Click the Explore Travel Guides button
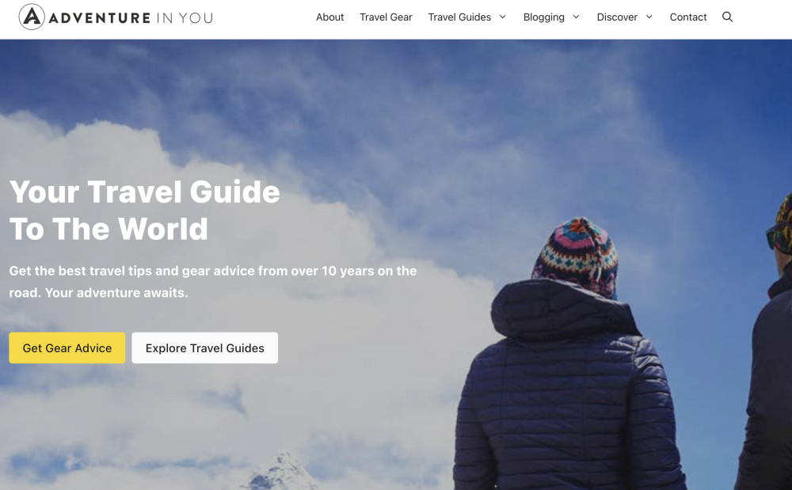Image resolution: width=792 pixels, height=490 pixels. click(204, 348)
